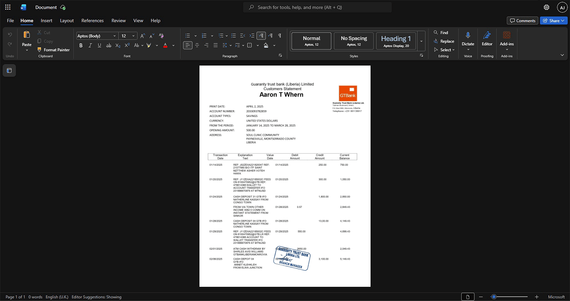Select the Format Painter tool
Screen dimensions: 570x301
pos(53,50)
